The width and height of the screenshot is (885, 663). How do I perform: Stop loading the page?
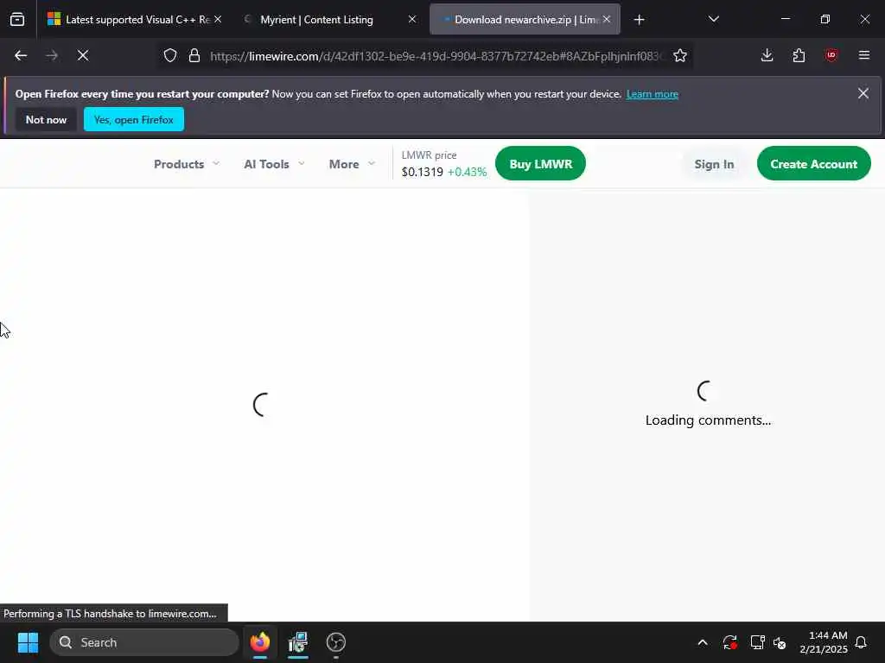pyautogui.click(x=83, y=55)
